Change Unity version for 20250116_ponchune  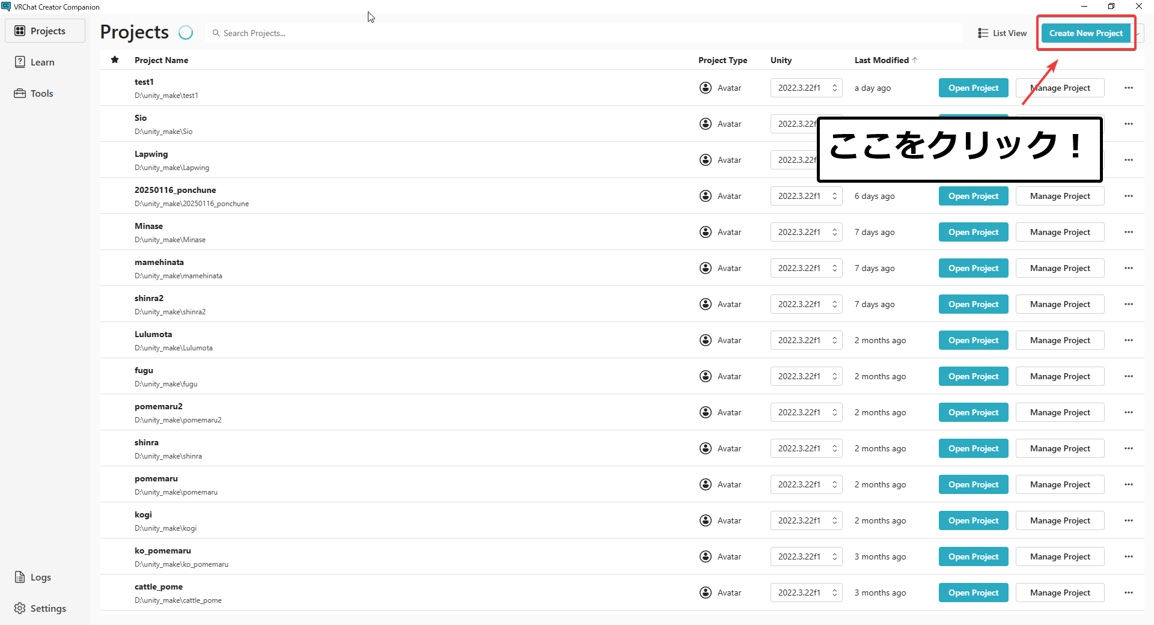(x=806, y=196)
